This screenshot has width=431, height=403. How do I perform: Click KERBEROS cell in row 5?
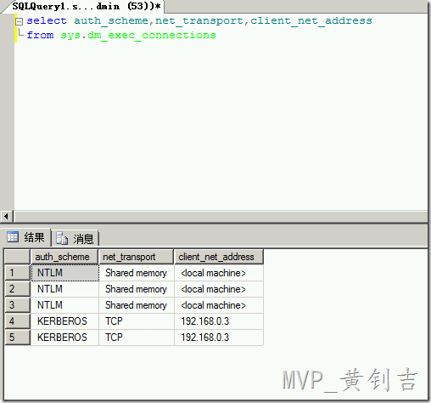64,338
